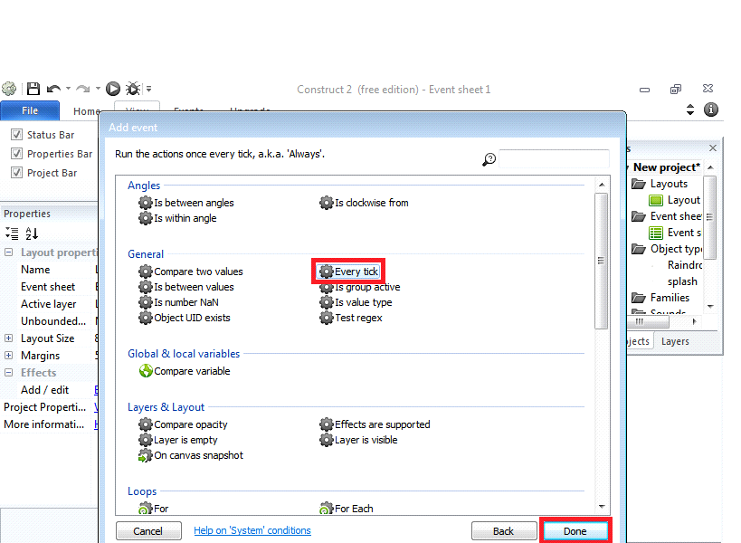Click the conditions list scroll-up arrow
The image size is (741, 543).
(x=602, y=185)
